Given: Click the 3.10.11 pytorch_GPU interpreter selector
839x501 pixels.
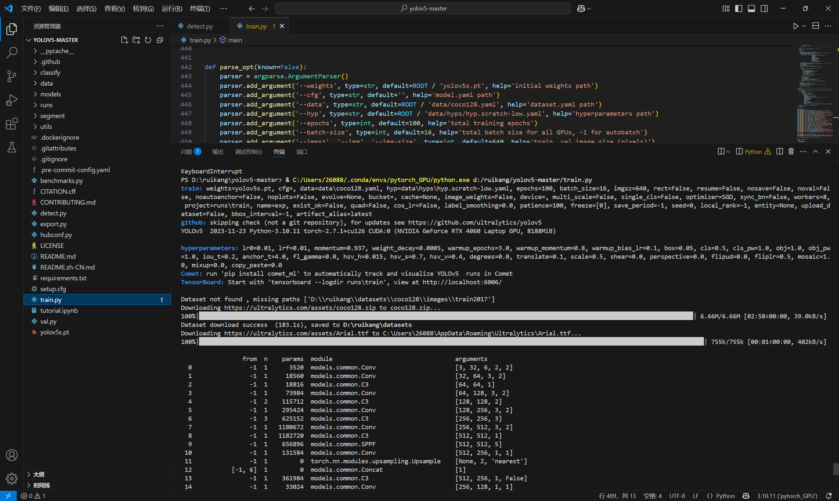Looking at the screenshot, I should click(787, 496).
